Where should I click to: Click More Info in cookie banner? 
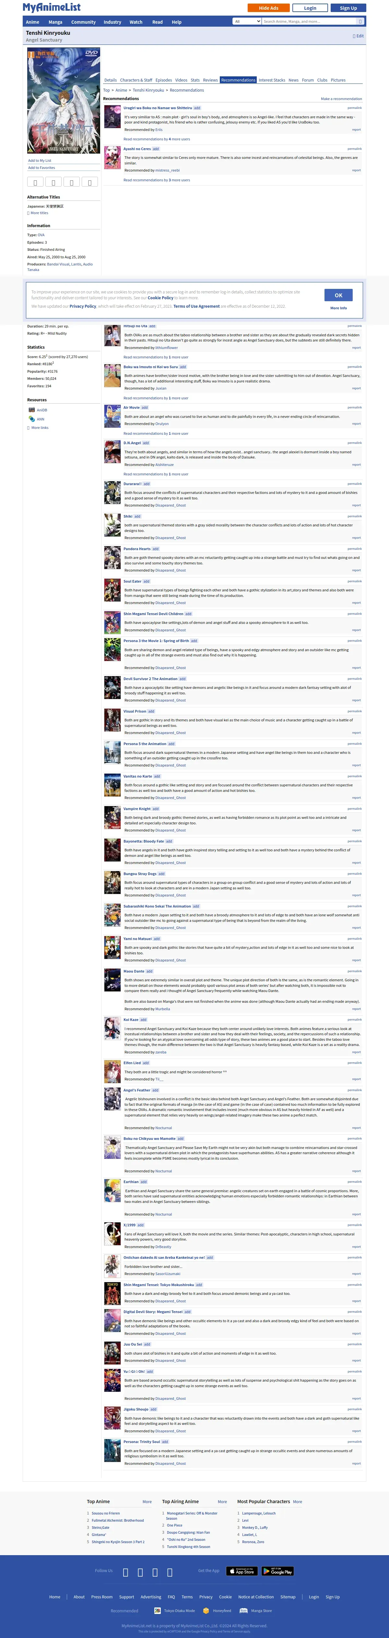338,308
